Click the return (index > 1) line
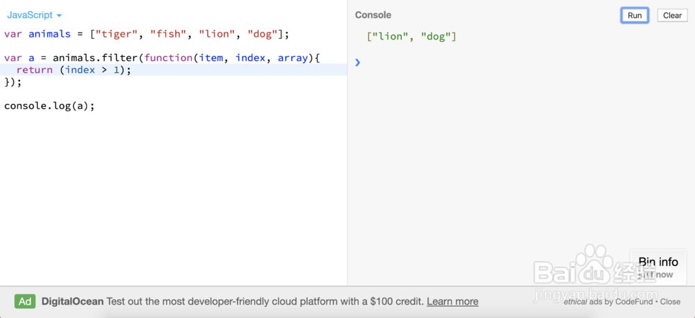Image resolution: width=695 pixels, height=318 pixels. coord(74,70)
